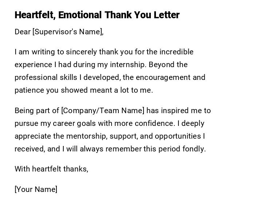The image size is (255, 212).
Task: Click the phrase "career goals"
Action: [75, 123]
